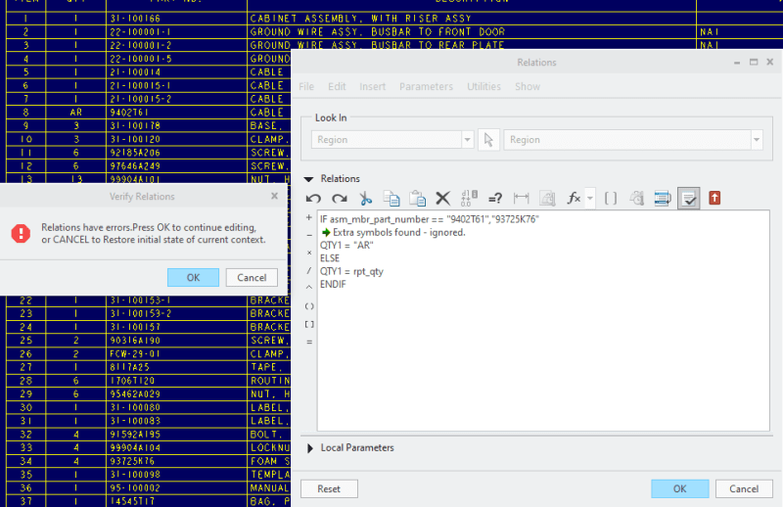This screenshot has height=507, width=783.
Task: Insert multiply operator from side column
Action: point(309,253)
